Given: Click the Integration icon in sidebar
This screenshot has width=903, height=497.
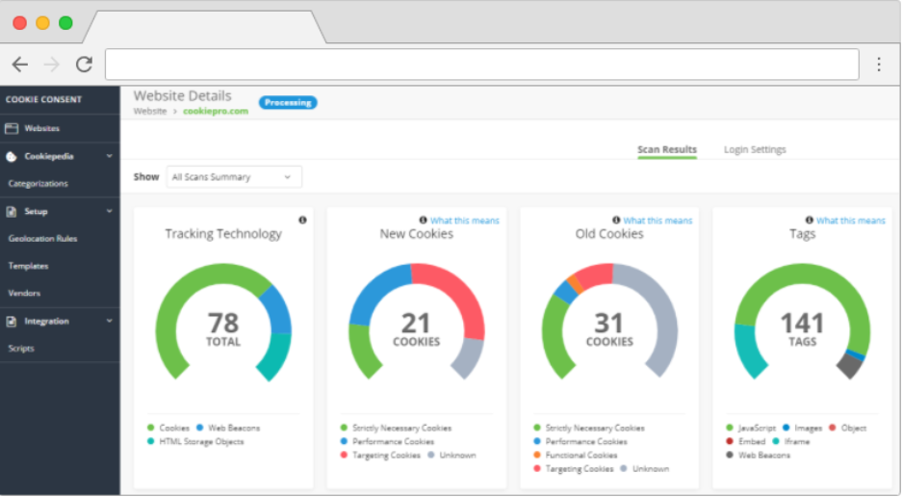Looking at the screenshot, I should click(x=12, y=321).
